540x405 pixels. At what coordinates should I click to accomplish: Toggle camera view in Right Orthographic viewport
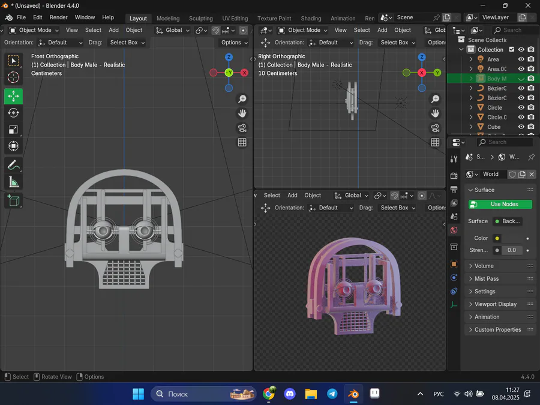(436, 128)
